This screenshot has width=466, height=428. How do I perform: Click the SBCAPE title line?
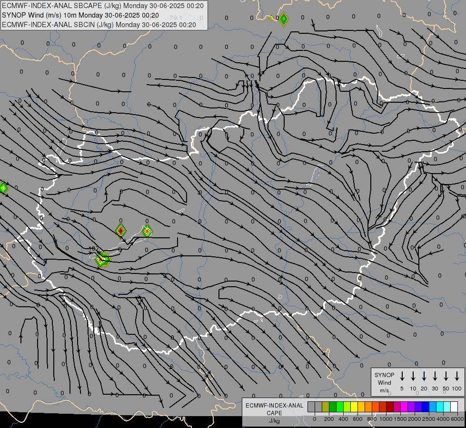(x=103, y=6)
